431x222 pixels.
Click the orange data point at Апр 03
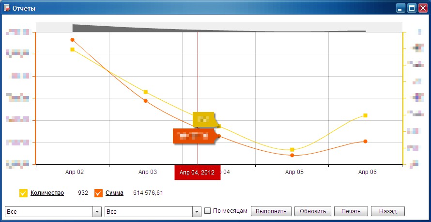(146, 101)
